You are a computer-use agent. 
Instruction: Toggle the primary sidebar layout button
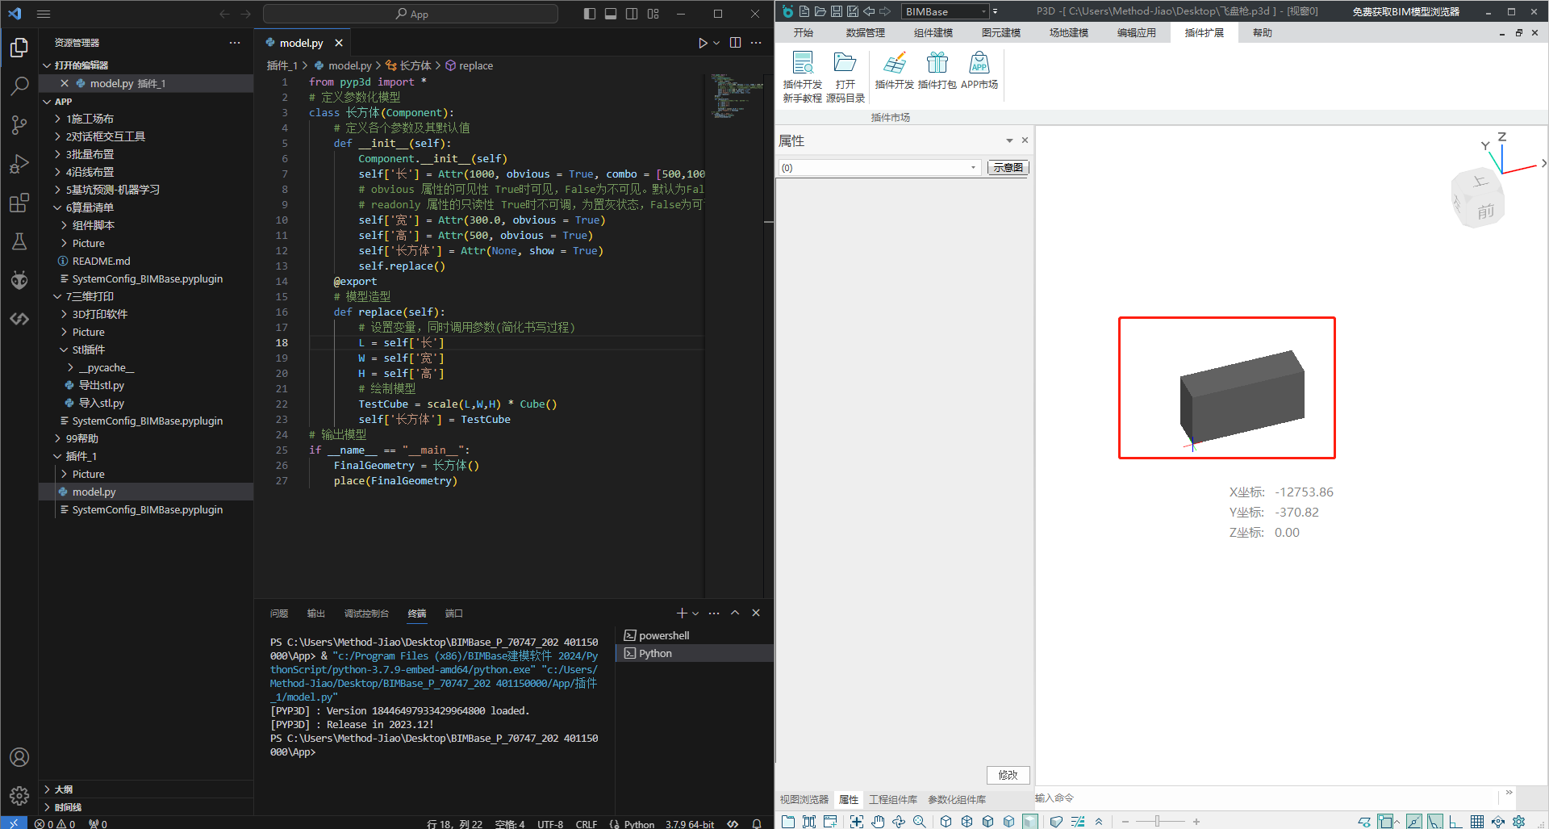tap(590, 14)
